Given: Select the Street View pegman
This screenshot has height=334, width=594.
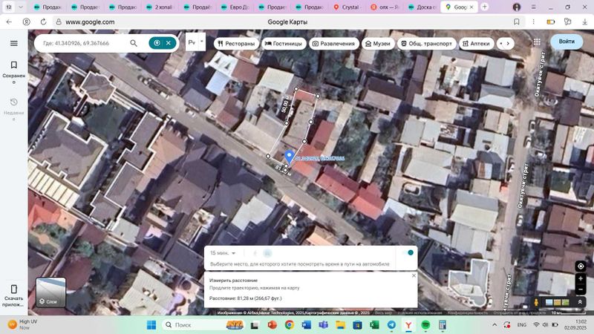Looking at the screenshot, I should 536,302.
